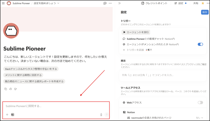Favorite the agent with the star icon
The width and height of the screenshot is (210, 121).
(203, 3)
